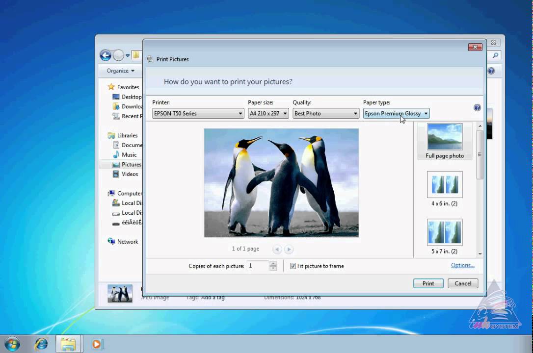Select Network in Explorer sidebar
The height and width of the screenshot is (353, 533).
128,242
